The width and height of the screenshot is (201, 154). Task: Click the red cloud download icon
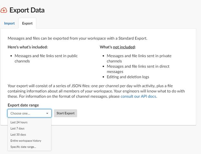(4, 10)
